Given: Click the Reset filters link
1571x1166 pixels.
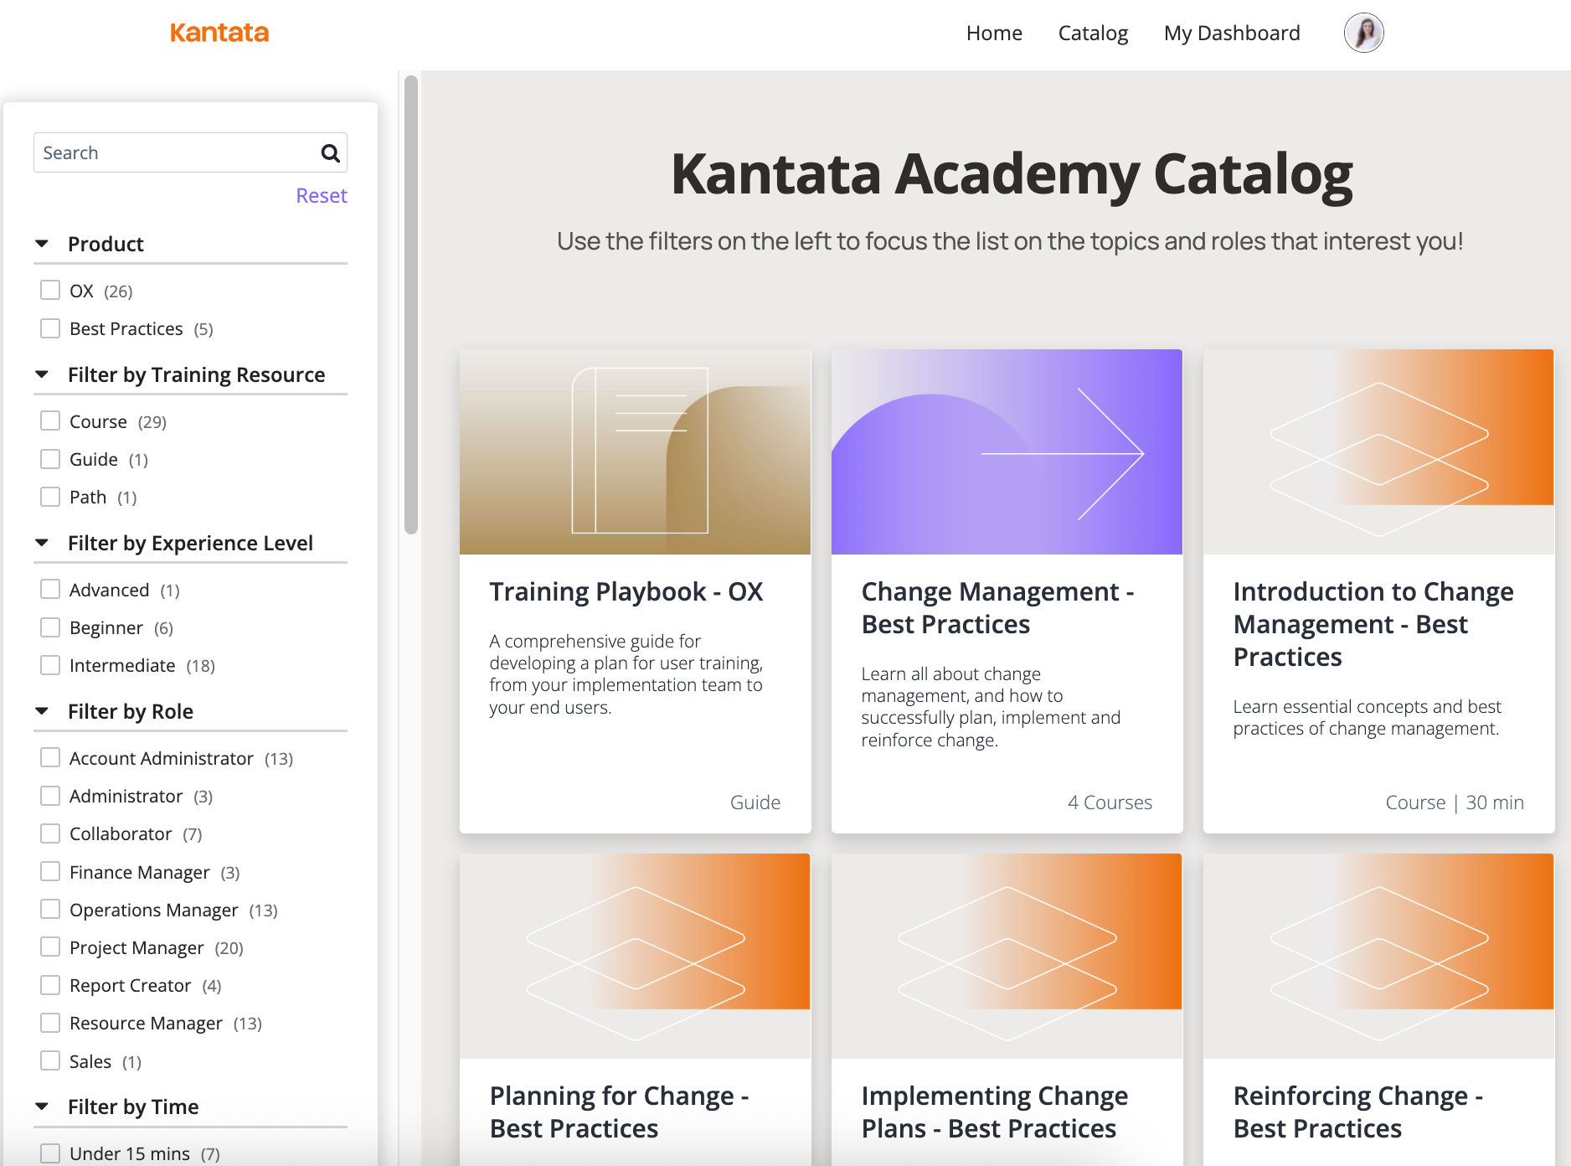Looking at the screenshot, I should click(322, 196).
